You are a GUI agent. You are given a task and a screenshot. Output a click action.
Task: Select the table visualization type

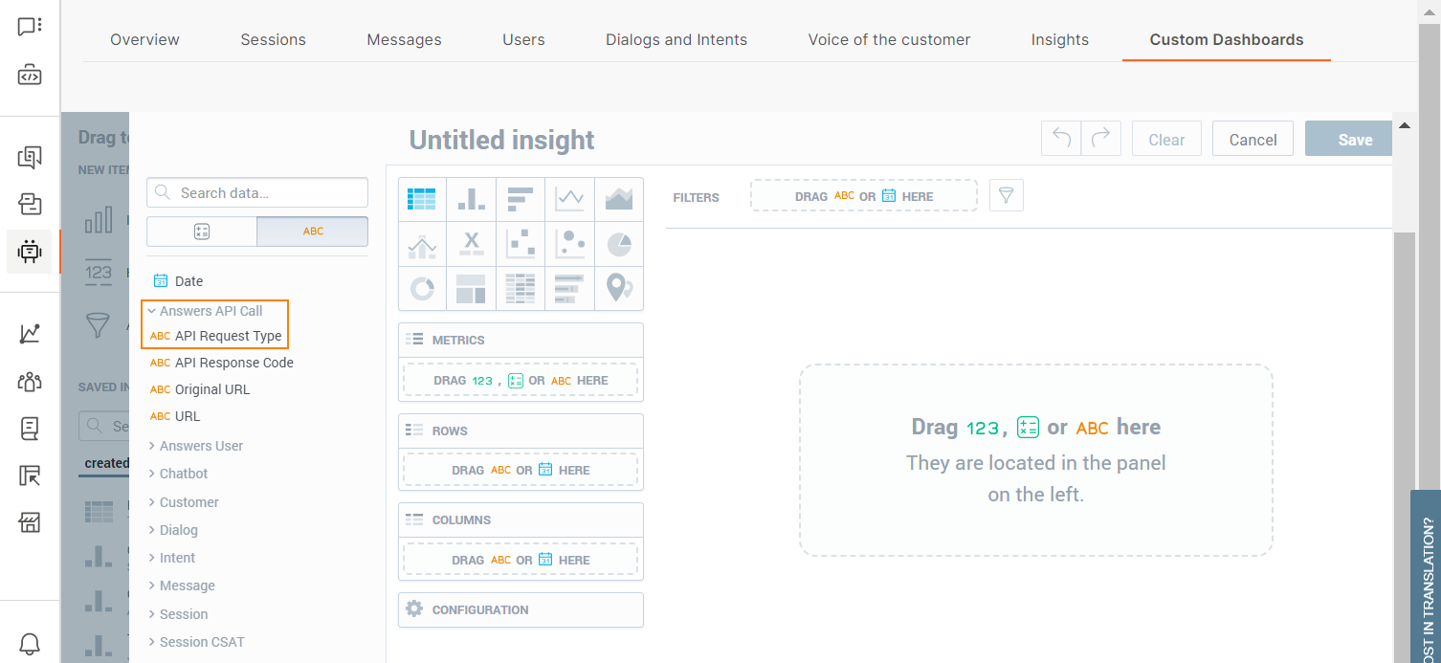[422, 198]
